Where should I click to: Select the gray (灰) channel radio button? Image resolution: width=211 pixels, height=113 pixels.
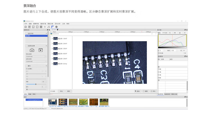click(x=183, y=33)
